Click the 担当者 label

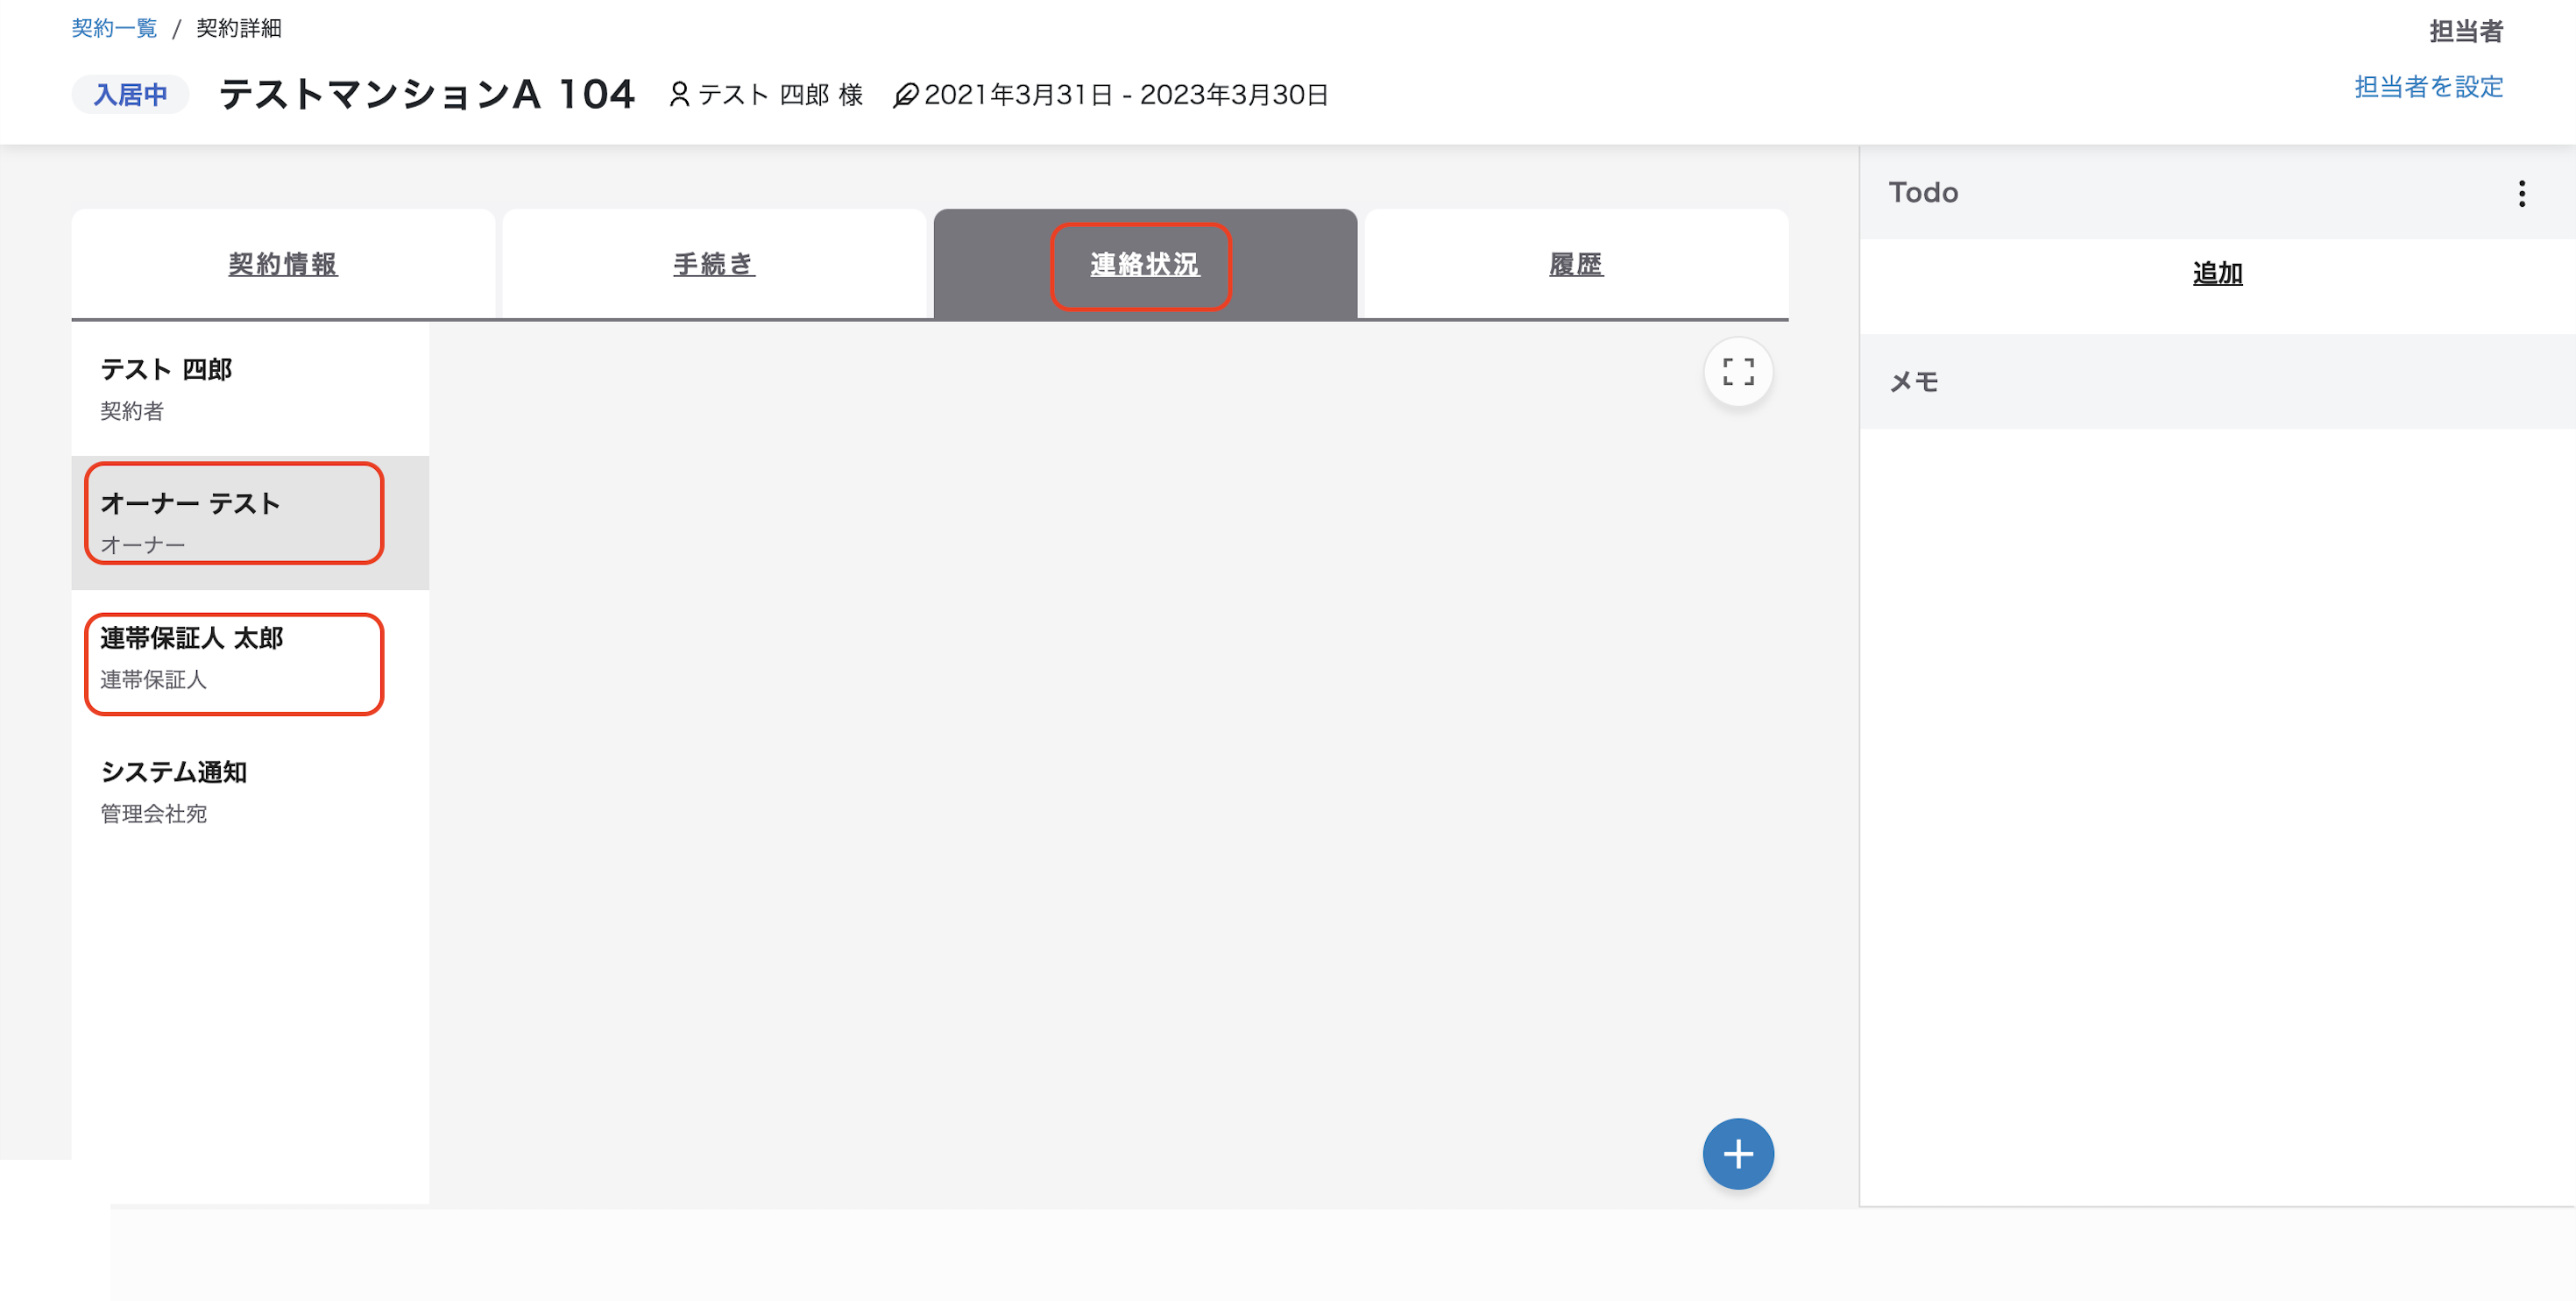[x=2466, y=31]
